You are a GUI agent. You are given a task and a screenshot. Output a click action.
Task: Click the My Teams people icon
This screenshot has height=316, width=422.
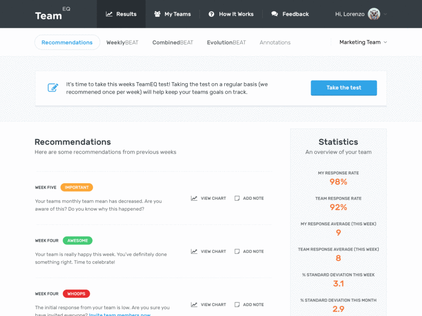click(x=157, y=14)
